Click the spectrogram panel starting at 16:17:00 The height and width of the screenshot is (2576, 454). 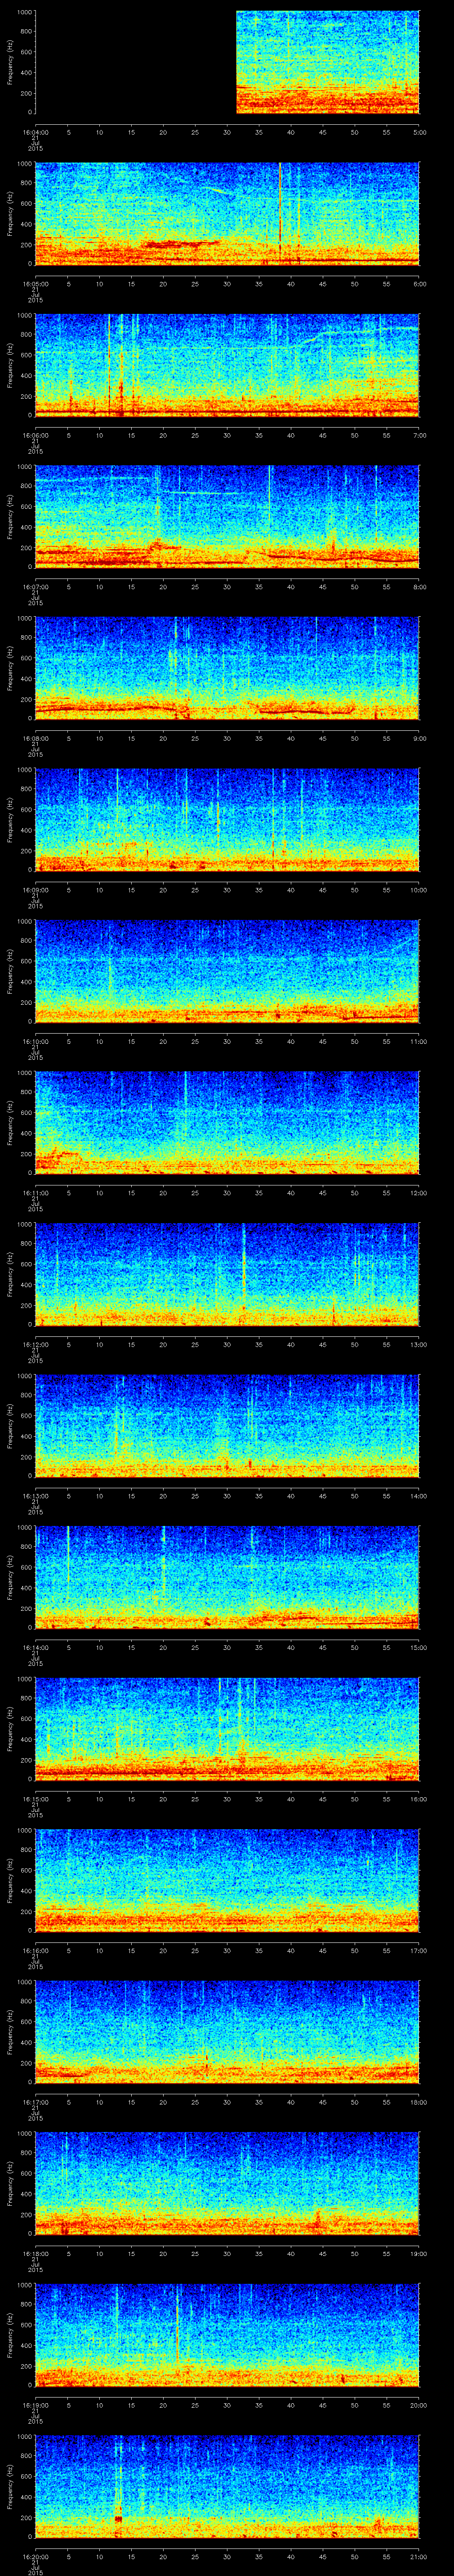pos(227,2032)
